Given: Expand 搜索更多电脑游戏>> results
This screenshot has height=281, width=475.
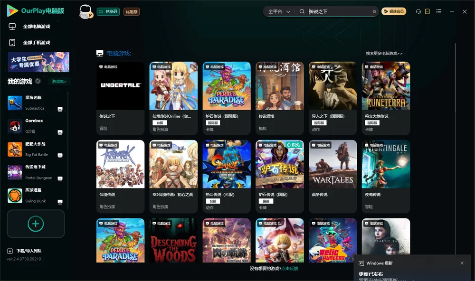Looking at the screenshot, I should 384,53.
